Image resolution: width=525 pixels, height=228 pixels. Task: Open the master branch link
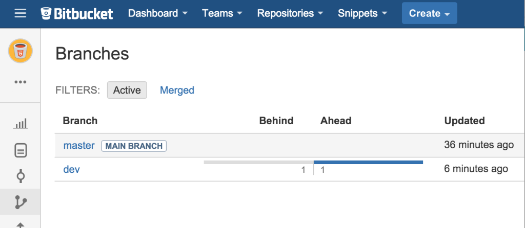pyautogui.click(x=79, y=146)
